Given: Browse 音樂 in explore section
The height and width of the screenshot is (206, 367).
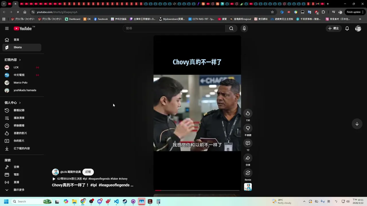Looking at the screenshot, I should click(22, 167).
